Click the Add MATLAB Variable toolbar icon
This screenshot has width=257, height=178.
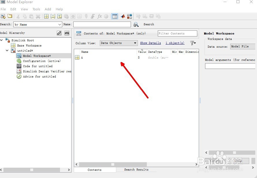pyautogui.click(x=46, y=16)
